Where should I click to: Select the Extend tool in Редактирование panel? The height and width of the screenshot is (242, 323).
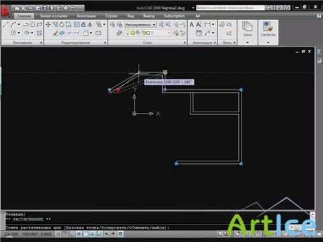pyautogui.click(x=77, y=33)
